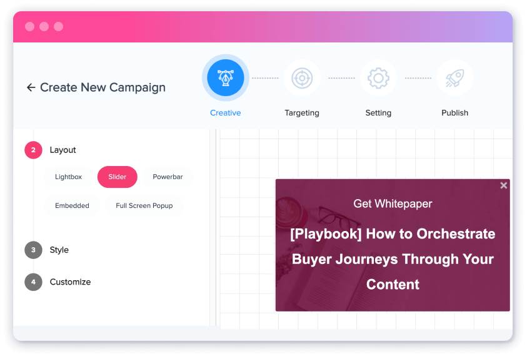The image size is (527, 357).
Task: Choose the Embedded layout option
Action: click(x=72, y=205)
